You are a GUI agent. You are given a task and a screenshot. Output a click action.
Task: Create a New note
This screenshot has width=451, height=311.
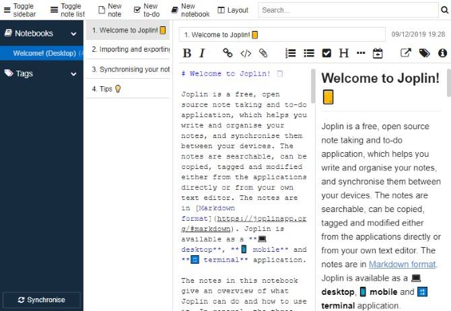point(110,10)
